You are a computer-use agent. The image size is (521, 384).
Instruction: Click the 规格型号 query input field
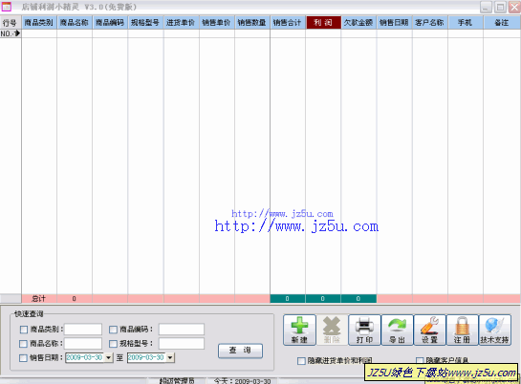(182, 344)
